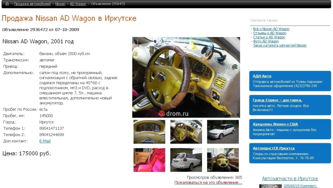Go to 'Продажа автомобилей' breadcrumb
The image size is (333, 188).
coord(32,4)
